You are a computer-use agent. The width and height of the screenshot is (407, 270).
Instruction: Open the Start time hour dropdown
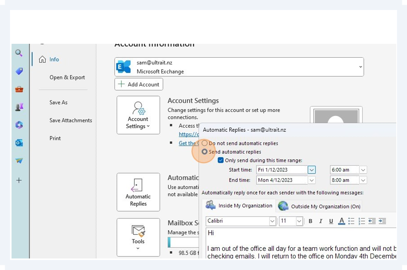point(363,170)
